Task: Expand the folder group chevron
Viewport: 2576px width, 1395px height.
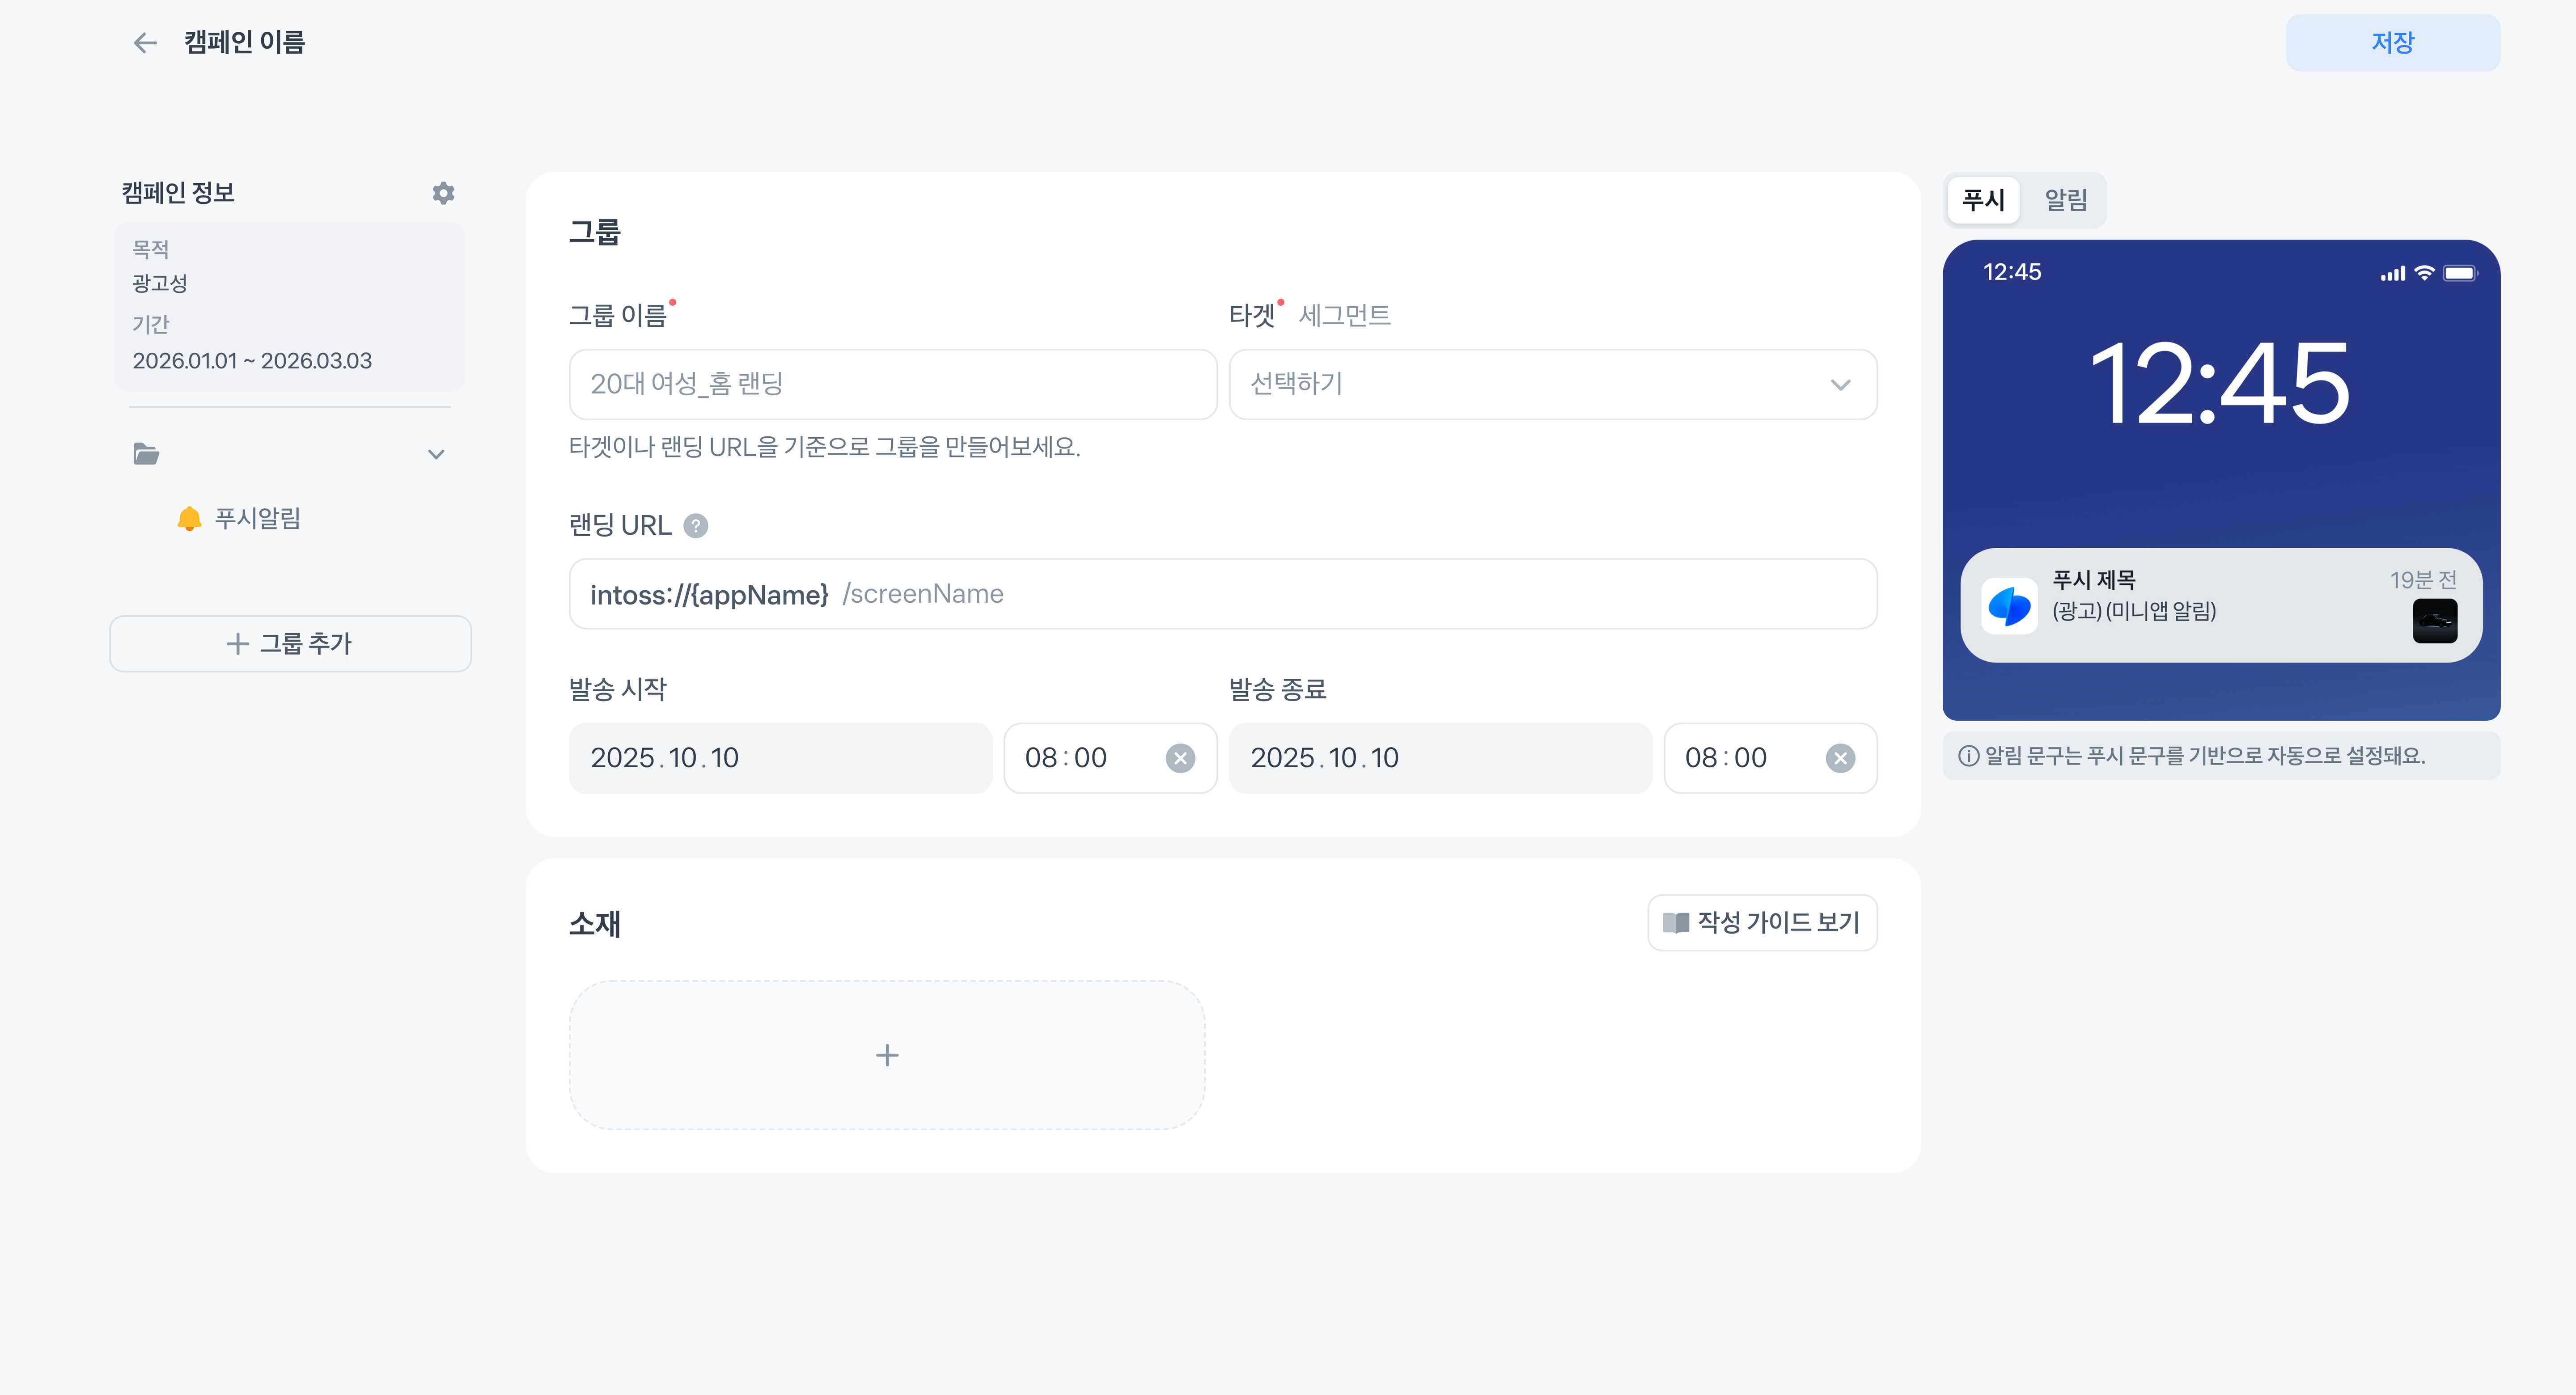Action: point(436,454)
